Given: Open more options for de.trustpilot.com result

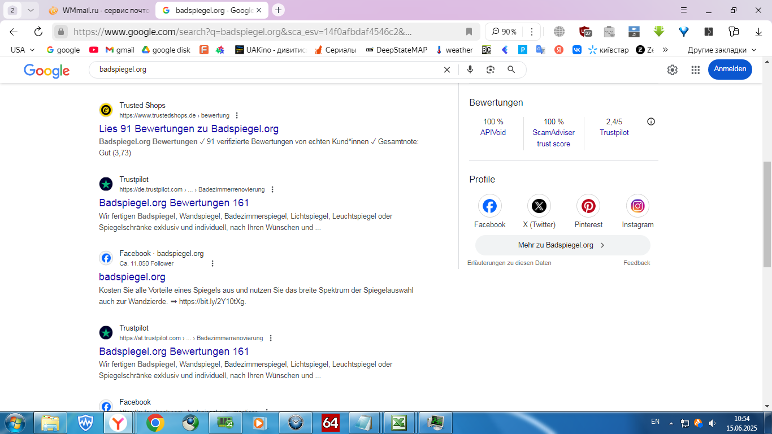Looking at the screenshot, I should (272, 189).
